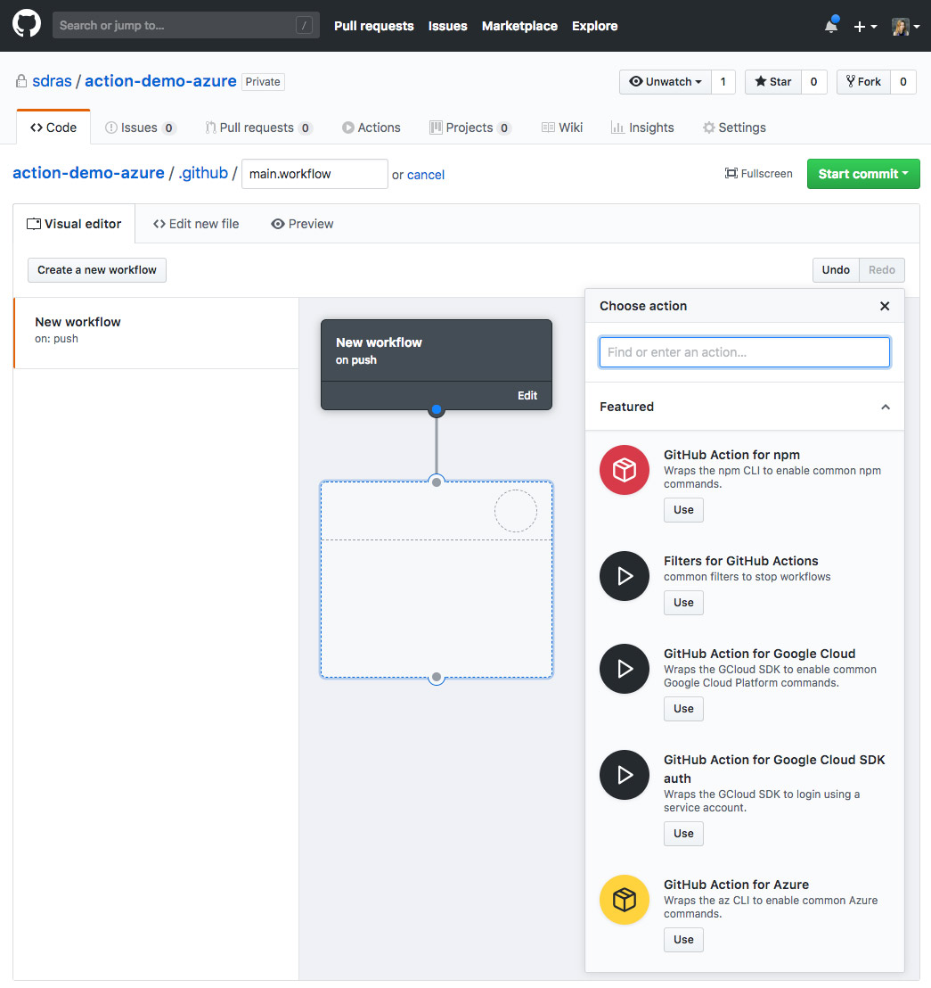Click Create a new workflow button
Screen dimensions: 931x988
tap(97, 270)
